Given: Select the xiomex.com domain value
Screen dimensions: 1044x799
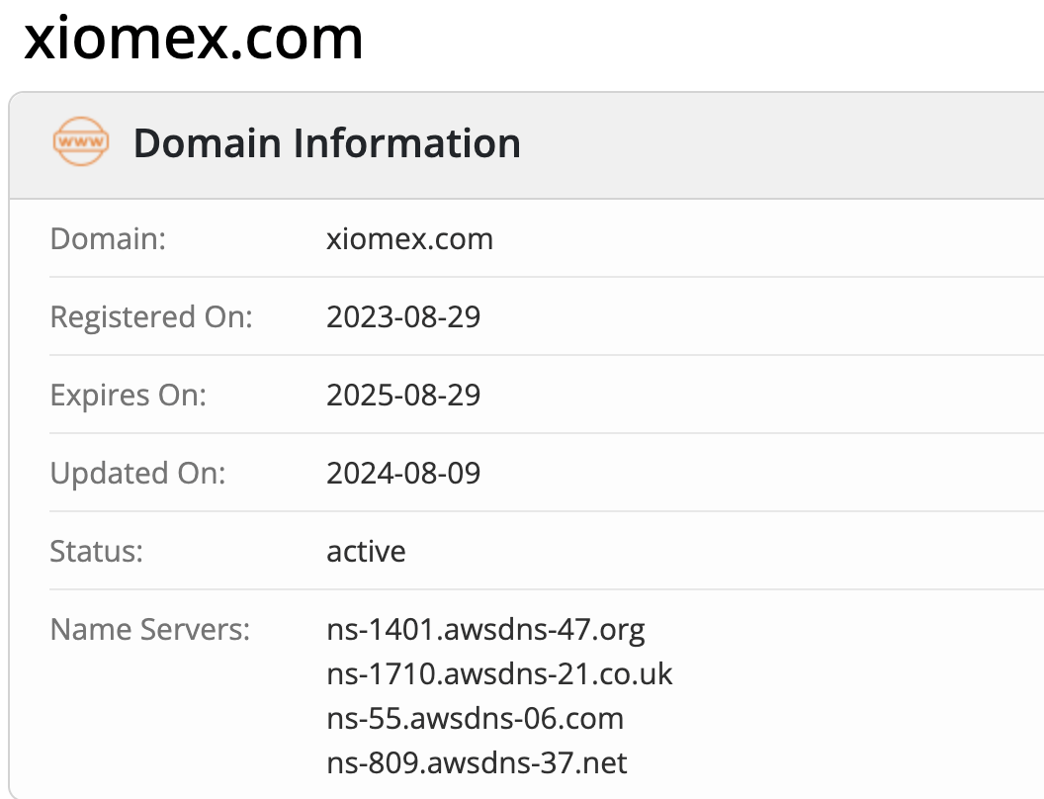Looking at the screenshot, I should pos(409,239).
